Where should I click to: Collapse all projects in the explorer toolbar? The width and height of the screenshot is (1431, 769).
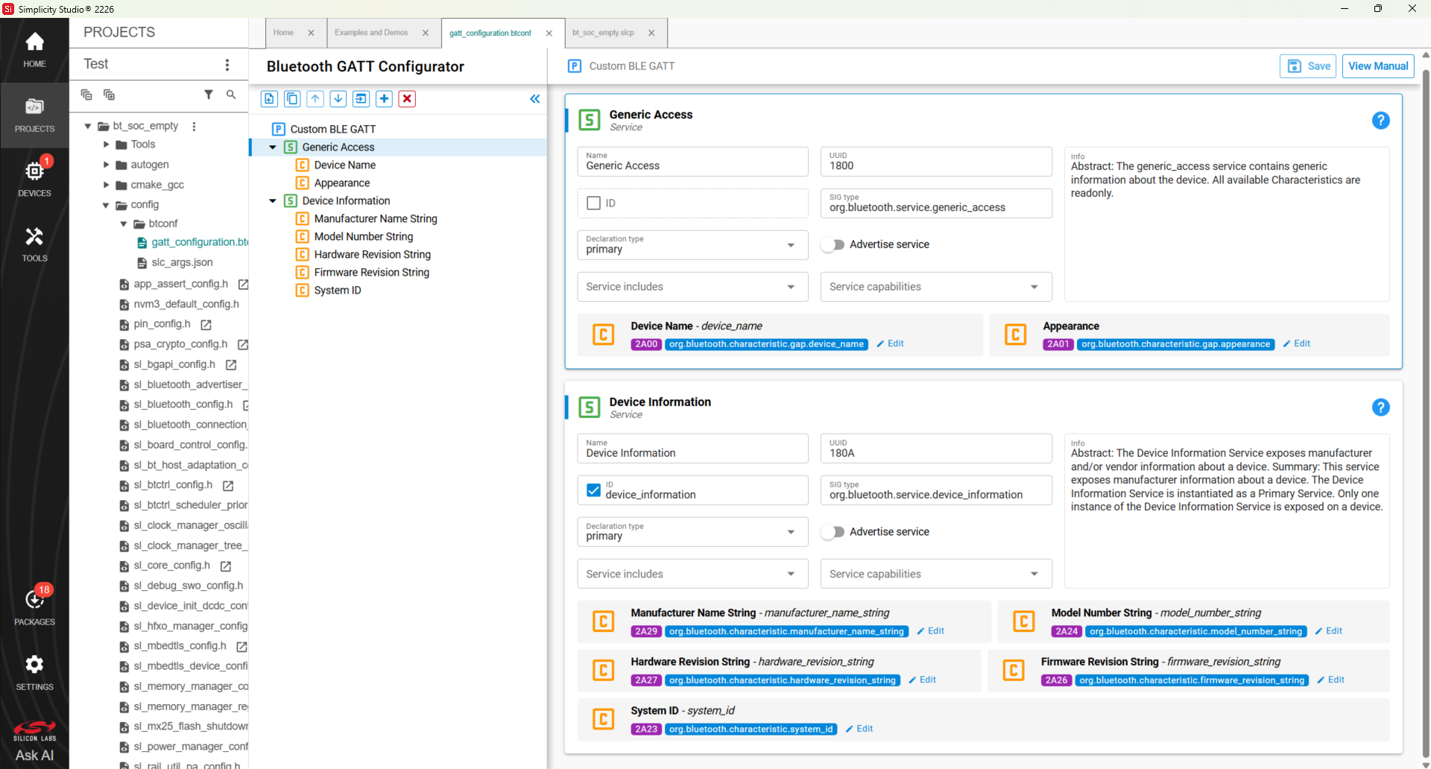[86, 95]
